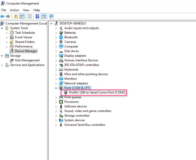Click the Universal Serial Bus plug icon

coord(61,125)
